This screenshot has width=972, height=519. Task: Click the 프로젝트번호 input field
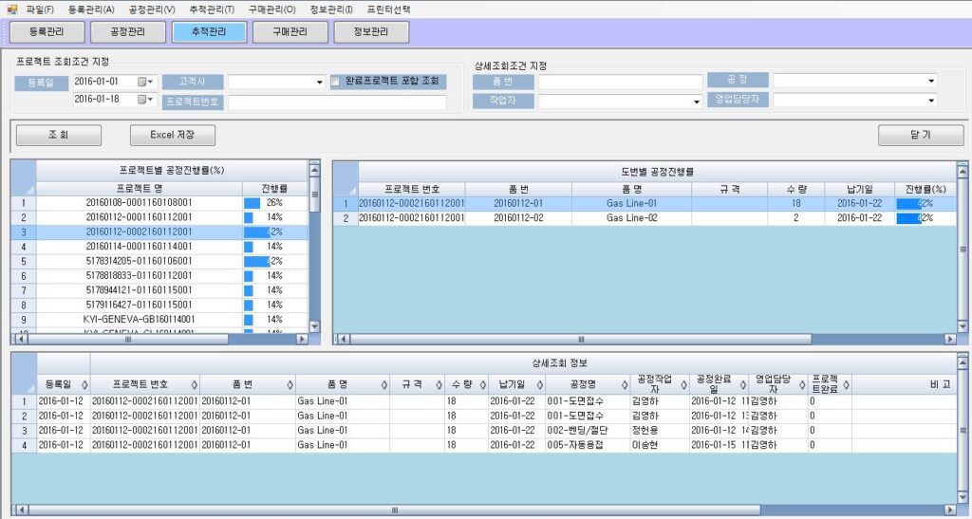pyautogui.click(x=336, y=102)
